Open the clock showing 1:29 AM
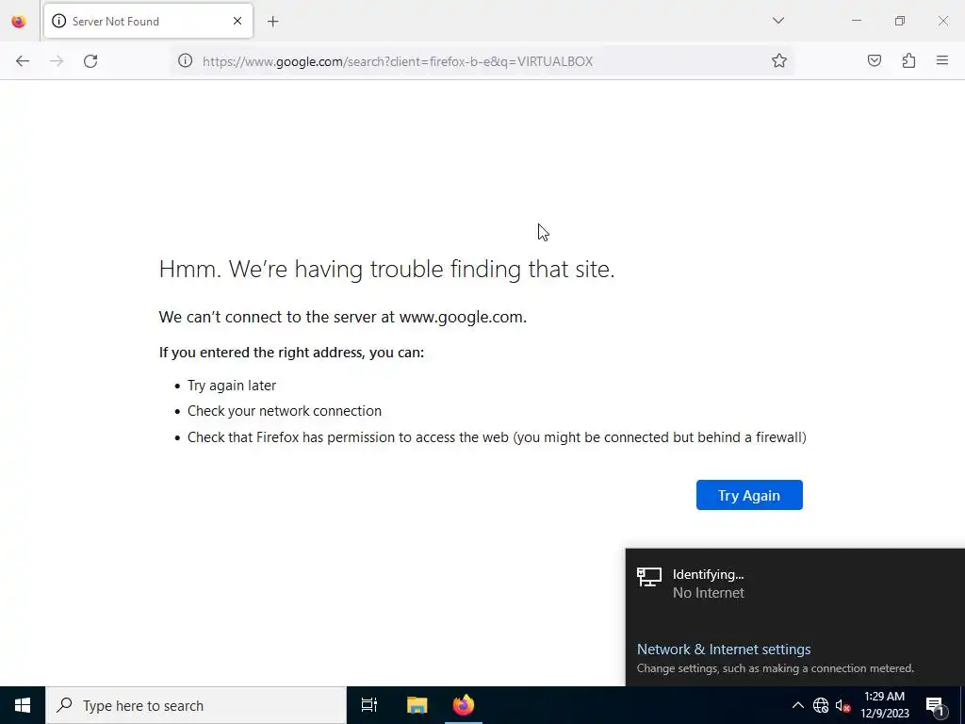Viewport: 965px width, 724px height. [884, 705]
